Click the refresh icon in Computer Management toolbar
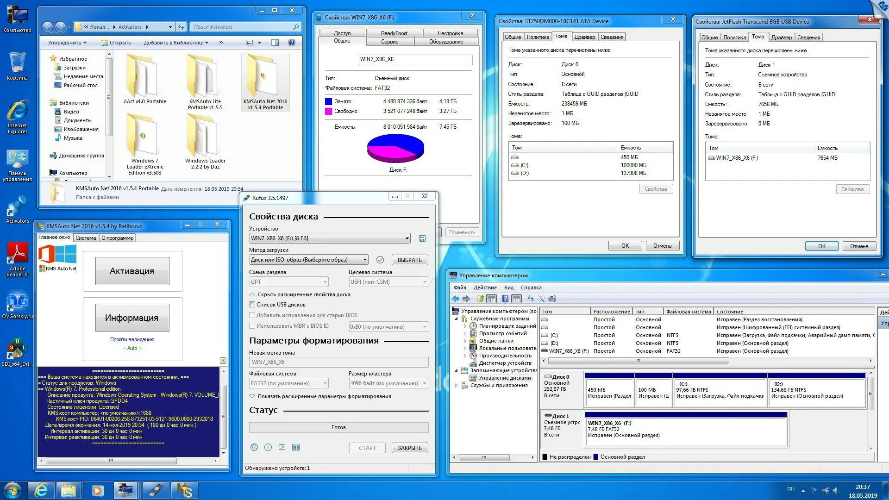889x500 pixels. (531, 299)
